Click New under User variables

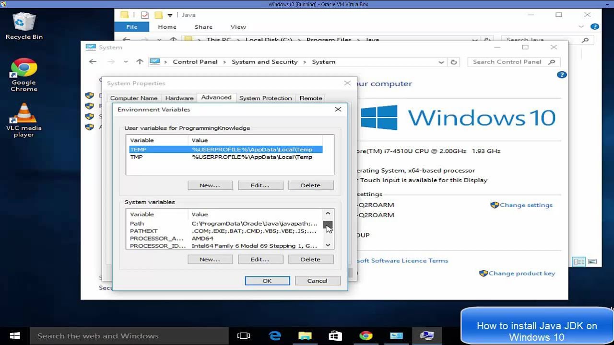pos(210,185)
